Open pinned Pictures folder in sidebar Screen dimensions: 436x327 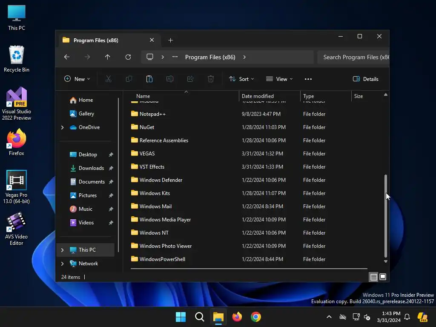(88, 195)
